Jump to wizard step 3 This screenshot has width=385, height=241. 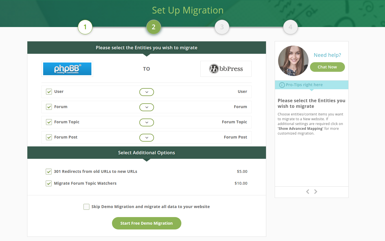coord(222,27)
